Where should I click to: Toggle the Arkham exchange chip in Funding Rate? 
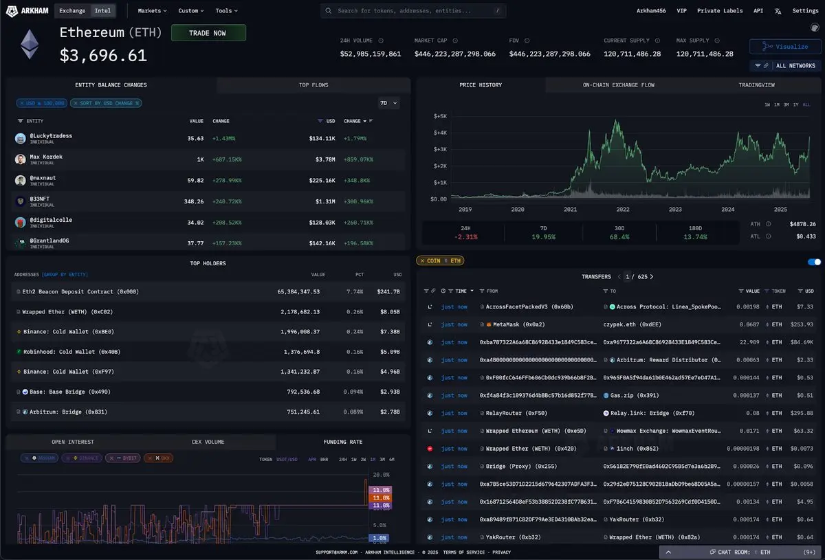click(x=39, y=458)
